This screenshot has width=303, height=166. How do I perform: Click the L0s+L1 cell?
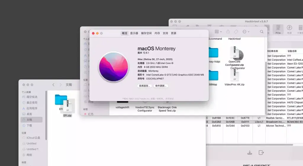259,122
